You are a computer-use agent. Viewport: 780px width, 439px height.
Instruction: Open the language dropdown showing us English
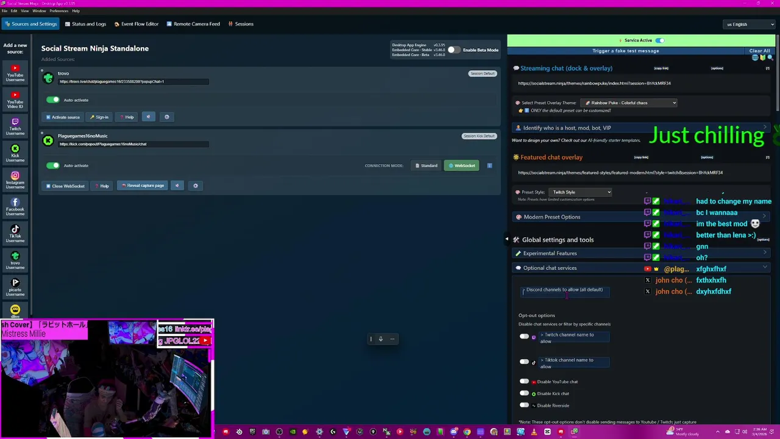750,24
